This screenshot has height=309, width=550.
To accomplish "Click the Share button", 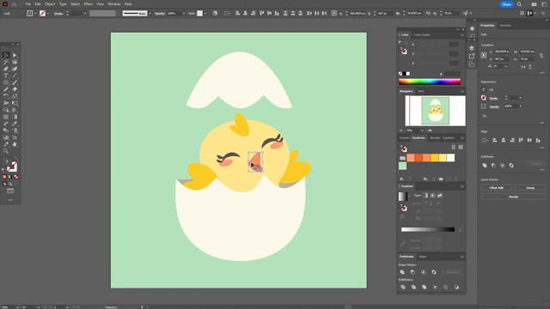I will click(x=506, y=4).
